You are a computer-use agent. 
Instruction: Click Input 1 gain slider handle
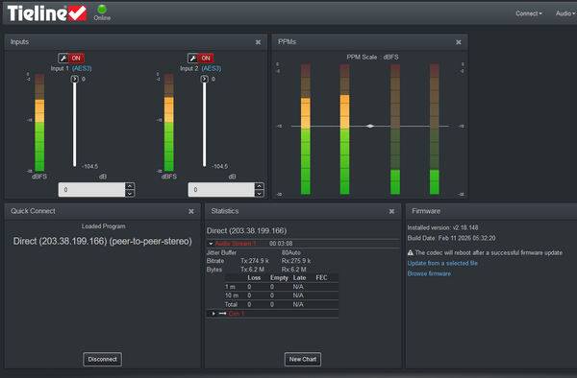[75, 79]
